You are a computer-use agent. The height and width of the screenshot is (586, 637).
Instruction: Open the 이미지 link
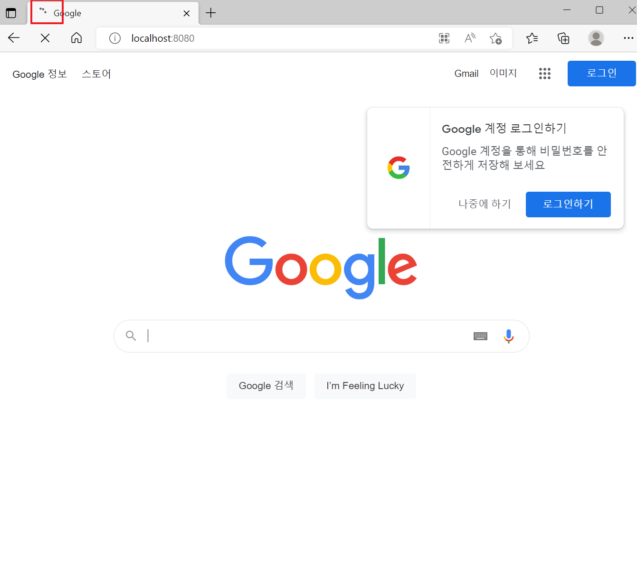click(503, 73)
